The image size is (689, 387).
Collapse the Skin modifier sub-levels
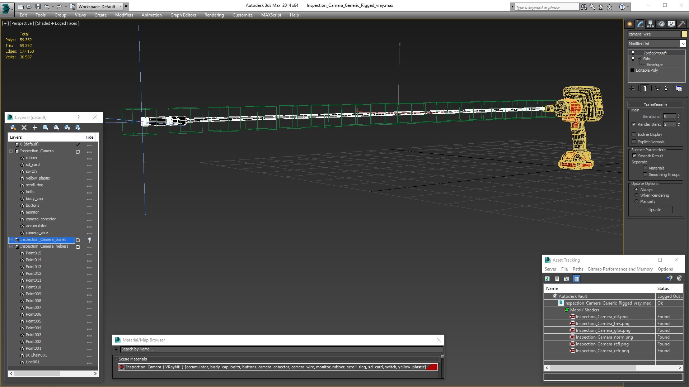(x=639, y=59)
